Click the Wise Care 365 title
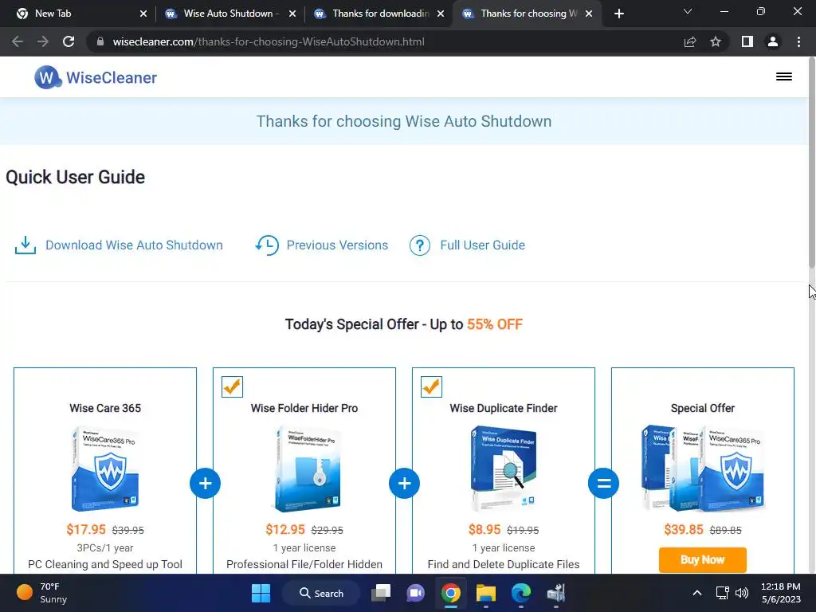 click(x=105, y=408)
